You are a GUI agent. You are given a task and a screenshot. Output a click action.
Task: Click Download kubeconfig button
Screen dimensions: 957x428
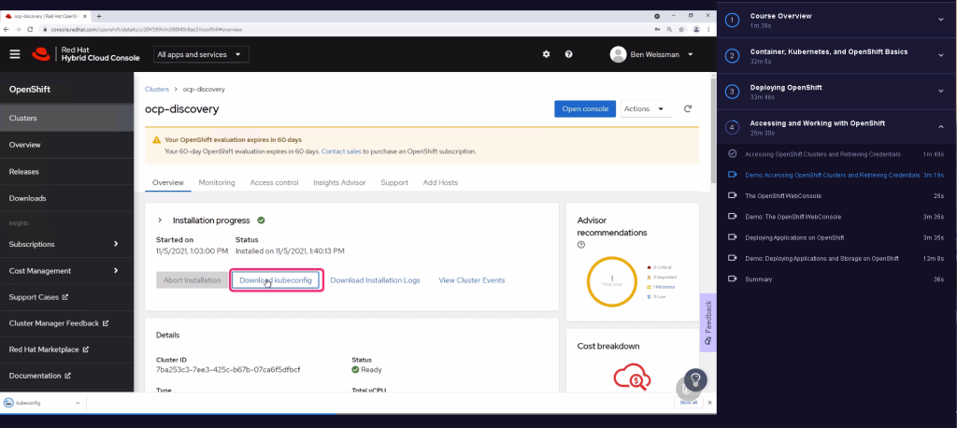276,280
